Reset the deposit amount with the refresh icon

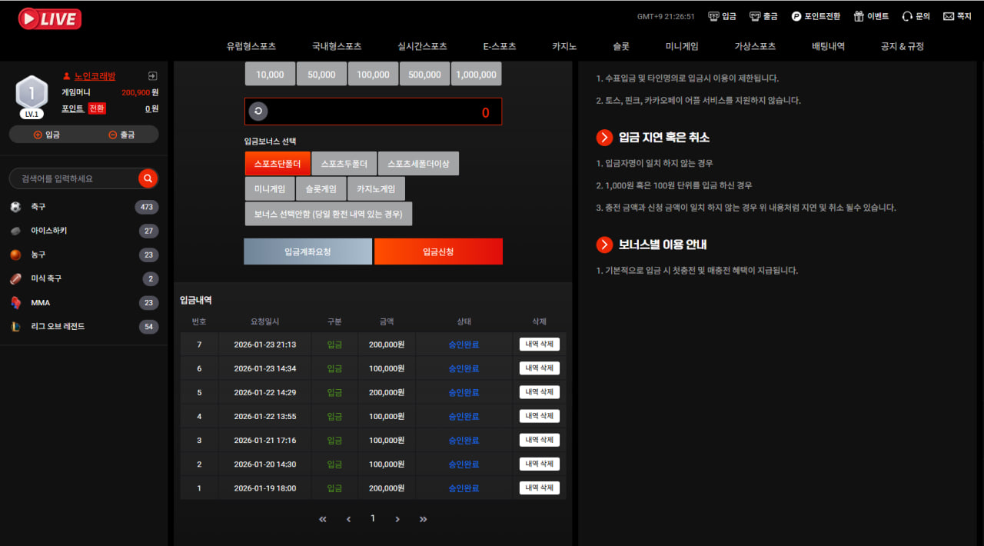[258, 112]
